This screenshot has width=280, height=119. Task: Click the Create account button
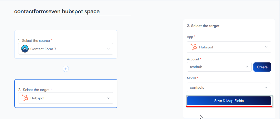coord(262,67)
